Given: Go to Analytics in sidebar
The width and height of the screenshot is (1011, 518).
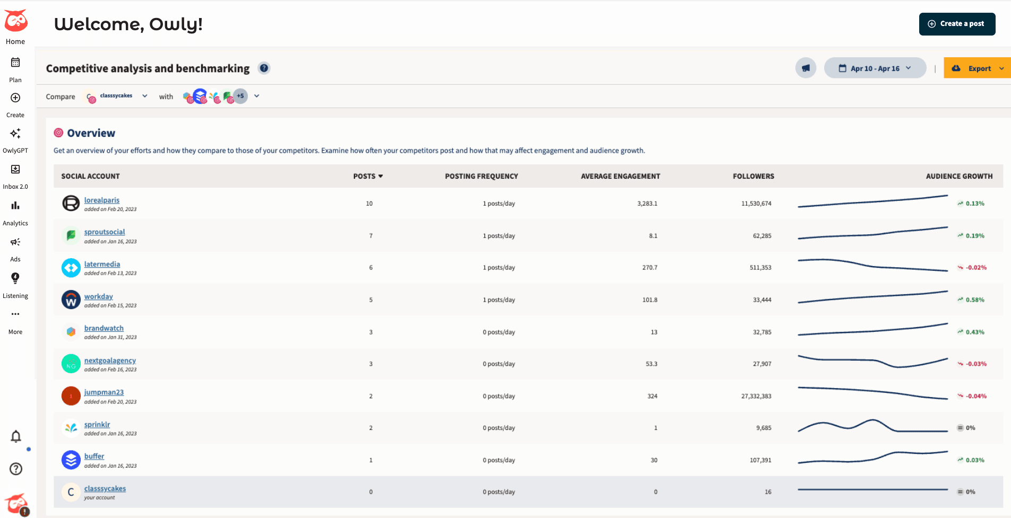Looking at the screenshot, I should pos(15,206).
